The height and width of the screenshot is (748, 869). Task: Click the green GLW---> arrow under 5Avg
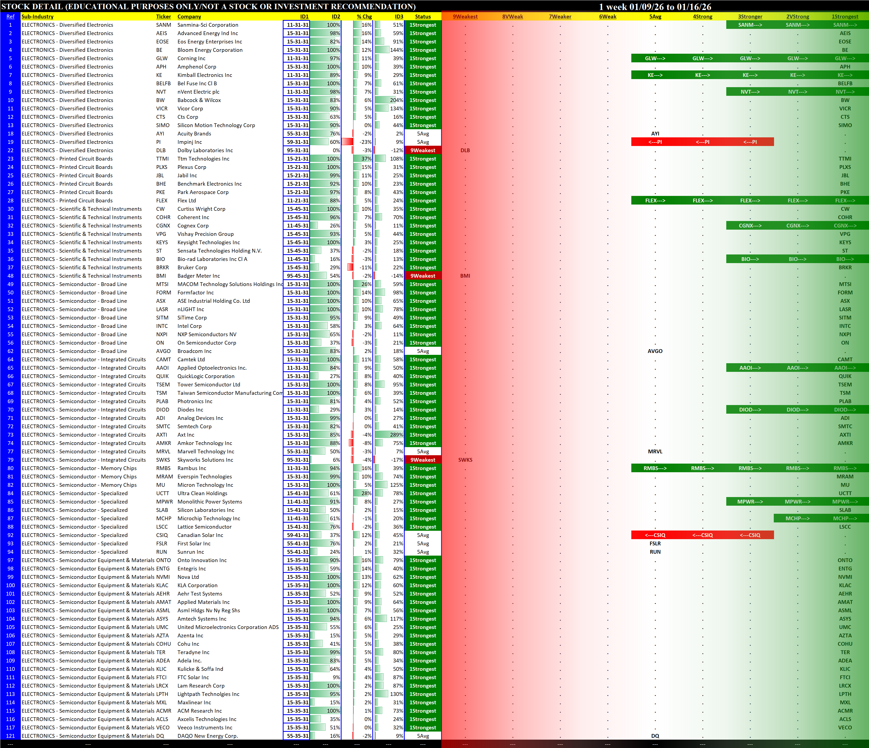coord(655,58)
